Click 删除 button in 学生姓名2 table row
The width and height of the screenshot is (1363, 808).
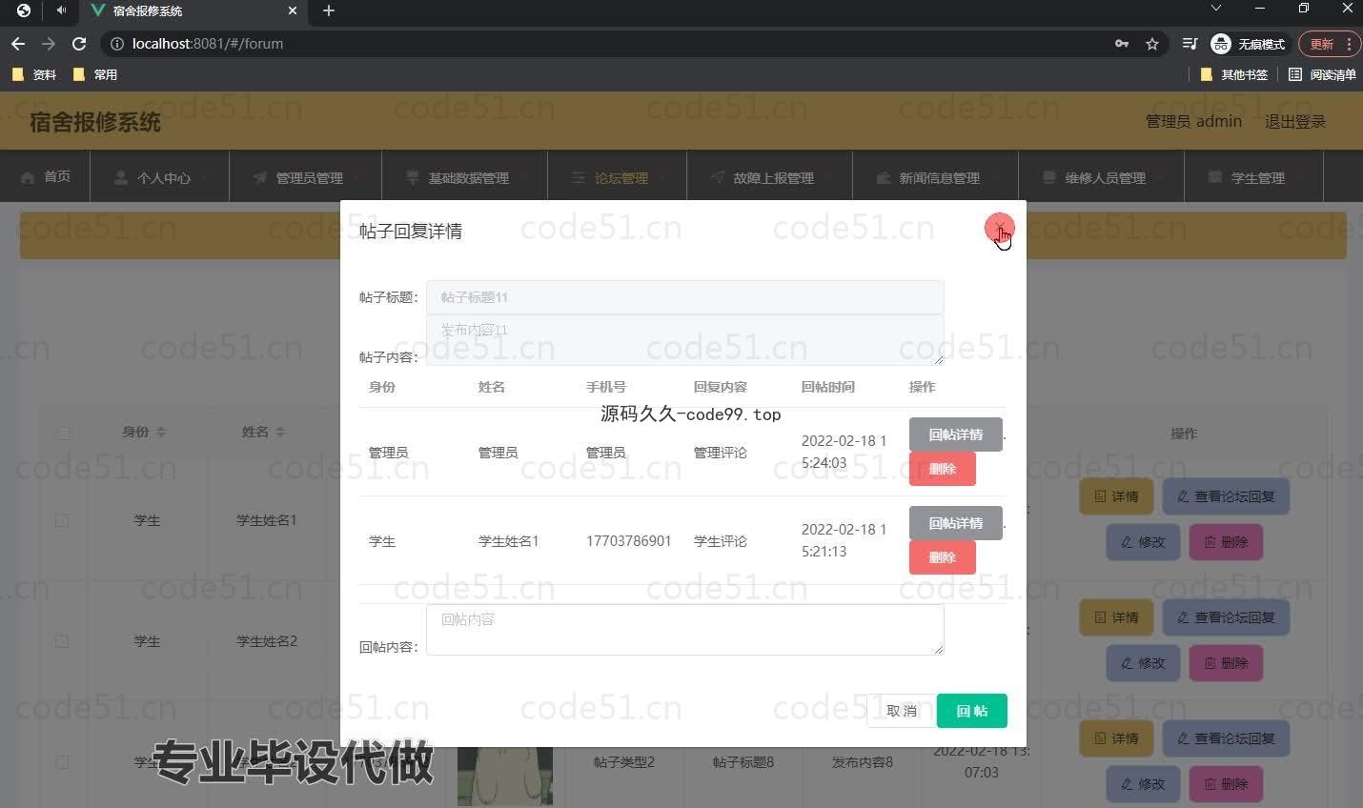click(x=1226, y=663)
